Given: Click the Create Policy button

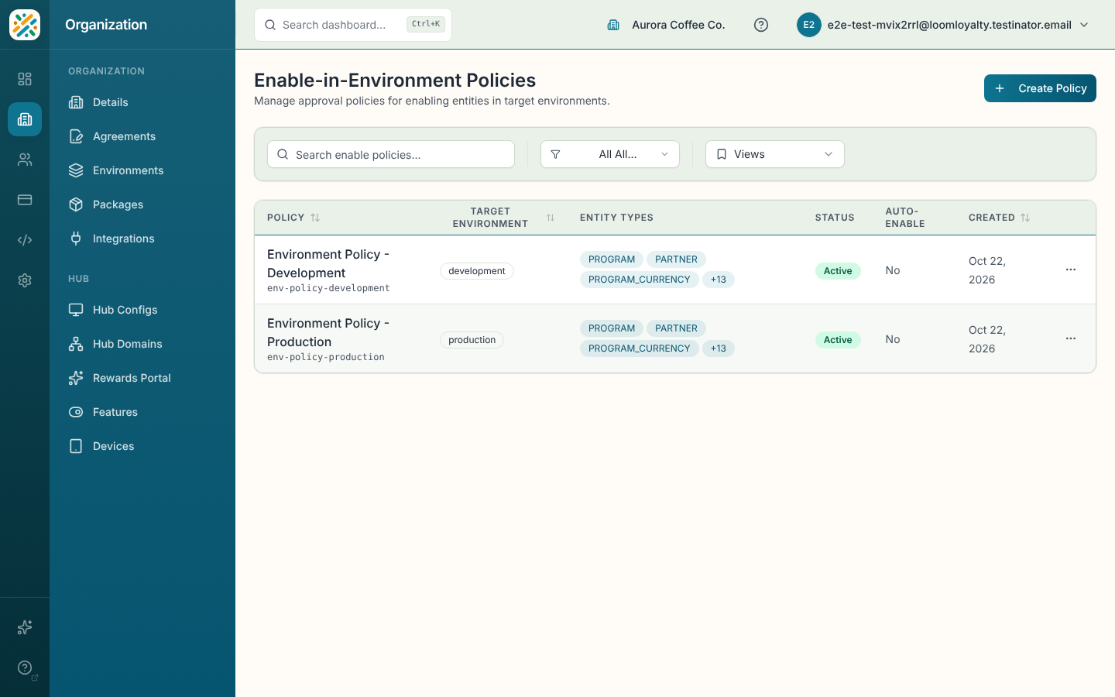Looking at the screenshot, I should (x=1040, y=88).
